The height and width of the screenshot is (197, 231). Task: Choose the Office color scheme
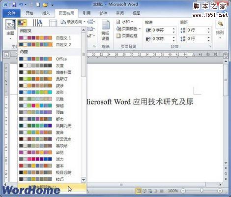[49, 59]
